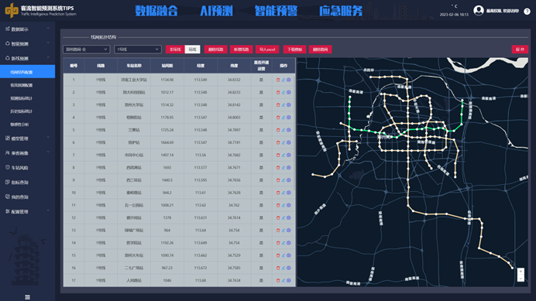The height and width of the screenshot is (301, 536).
Task: Click the red save button at top right
Action: point(520,50)
